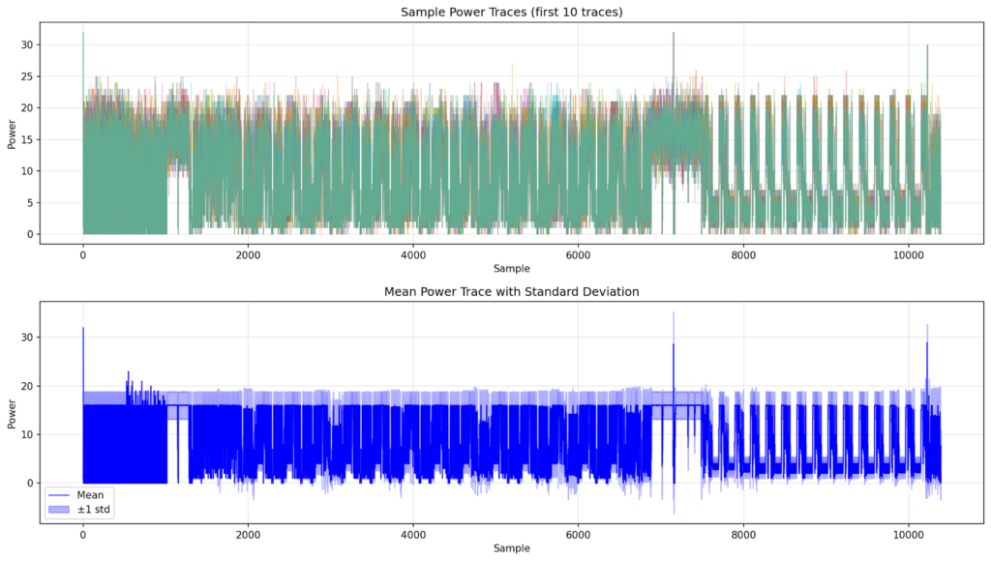Image resolution: width=991 pixels, height=561 pixels.
Task: Click the 'Mean Power Trace with Standard Deviation' title
Action: (511, 290)
